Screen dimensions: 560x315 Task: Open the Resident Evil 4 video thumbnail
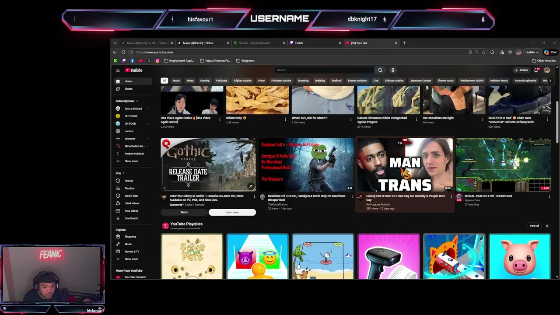click(307, 165)
